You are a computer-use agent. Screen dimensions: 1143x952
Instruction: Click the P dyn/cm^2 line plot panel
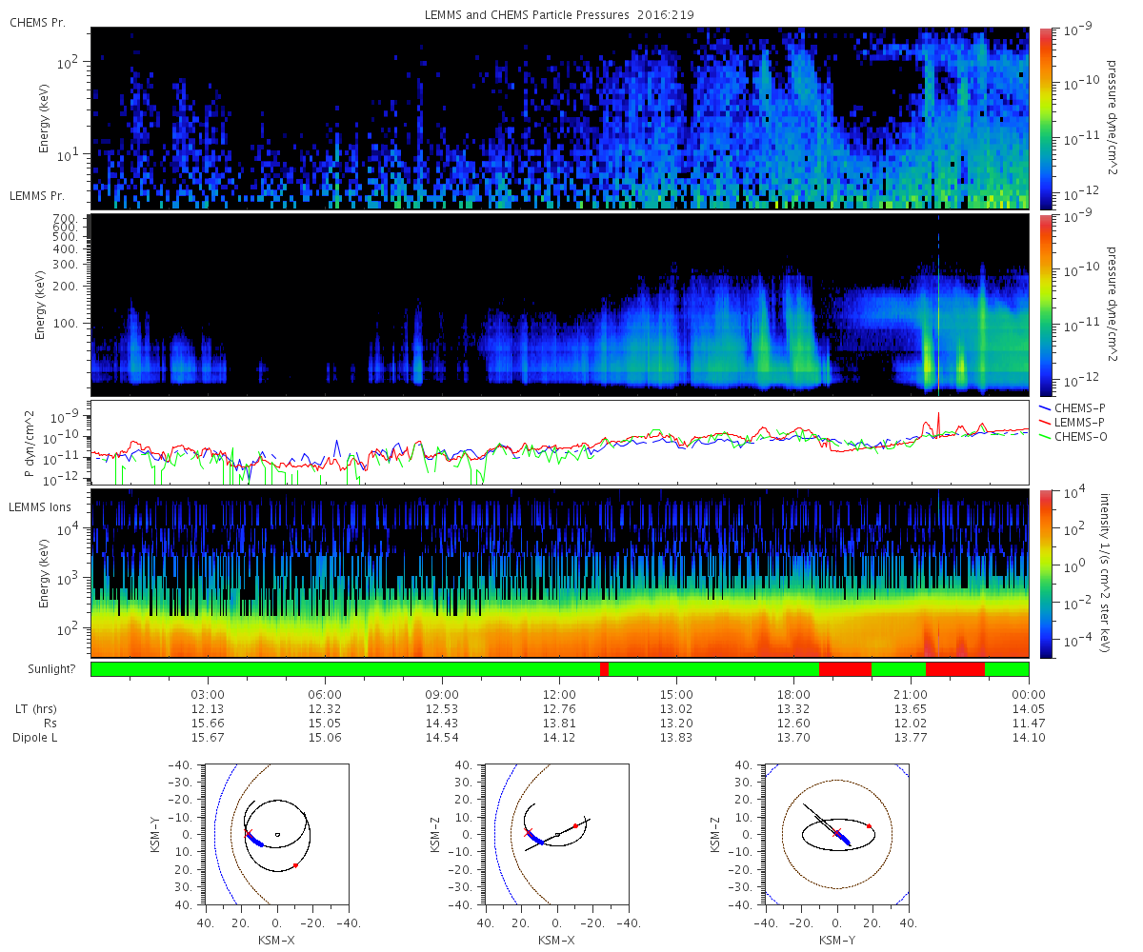coord(560,443)
